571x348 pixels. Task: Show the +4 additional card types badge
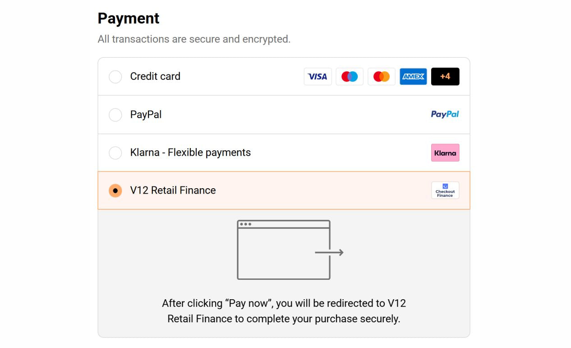pos(445,77)
